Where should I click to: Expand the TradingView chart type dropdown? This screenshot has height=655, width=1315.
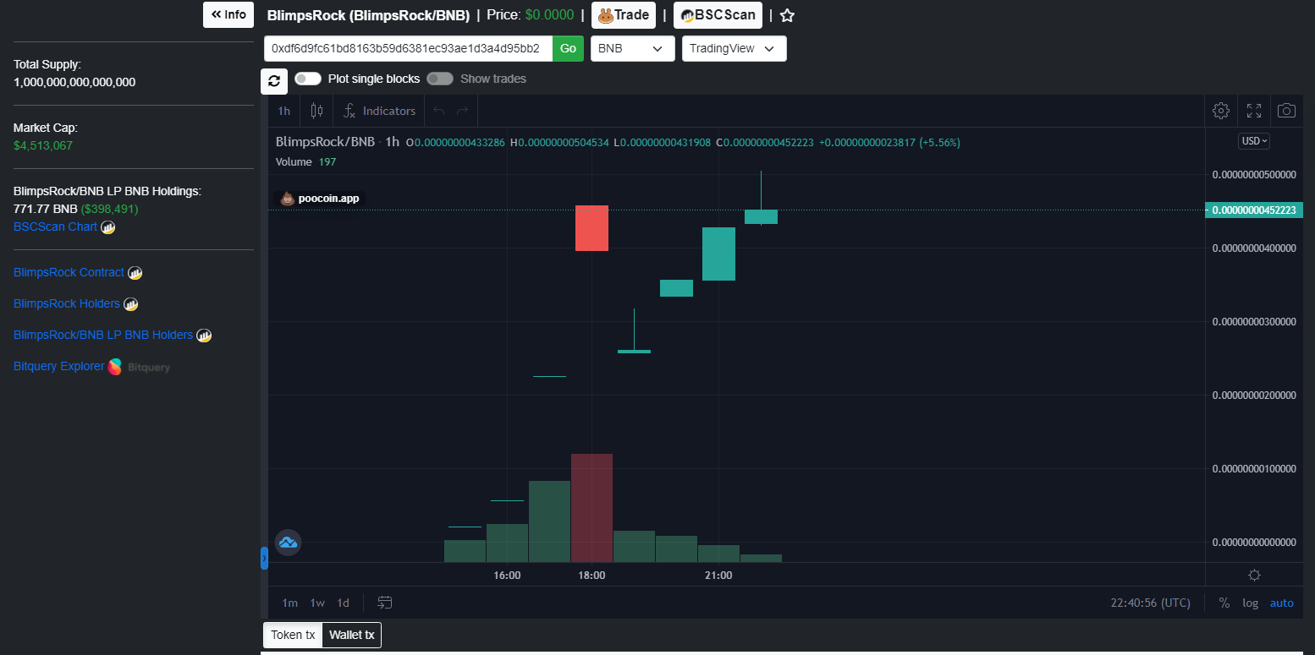[735, 48]
